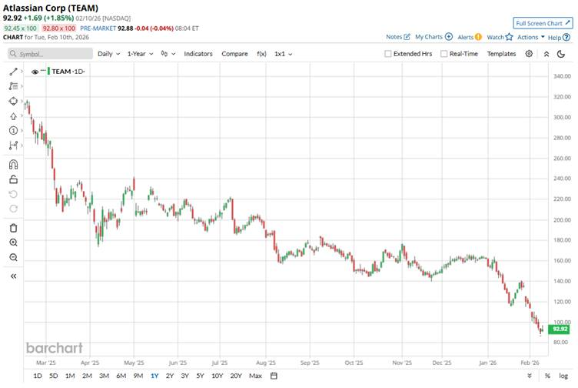
Task: Open the Templates menu
Action: coord(501,54)
